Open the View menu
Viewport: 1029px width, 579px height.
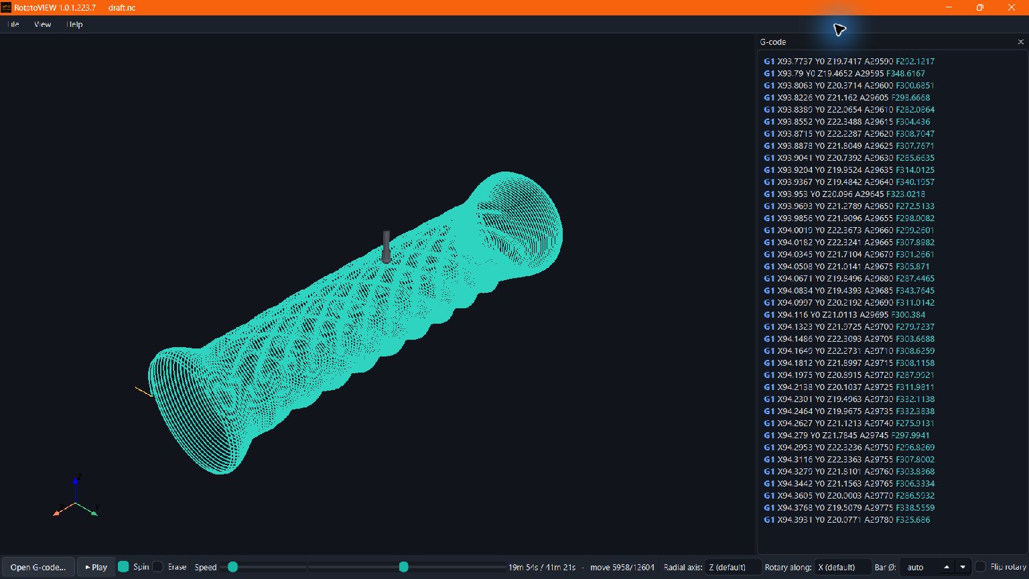click(x=42, y=24)
